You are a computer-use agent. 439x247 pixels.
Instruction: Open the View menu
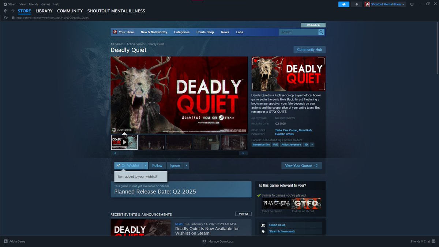point(23,4)
